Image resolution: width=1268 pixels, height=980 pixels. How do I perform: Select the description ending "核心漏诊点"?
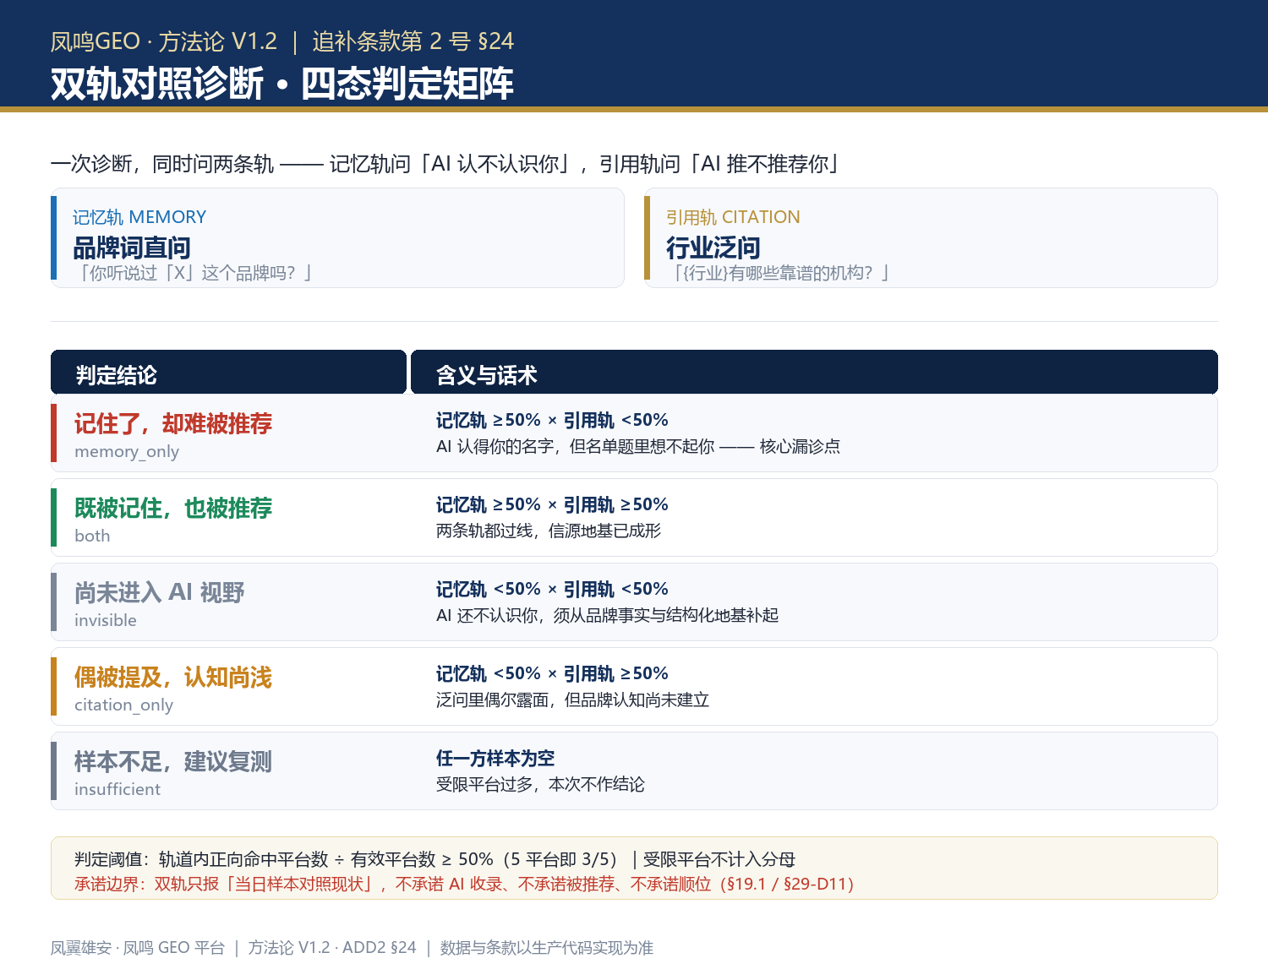638,446
